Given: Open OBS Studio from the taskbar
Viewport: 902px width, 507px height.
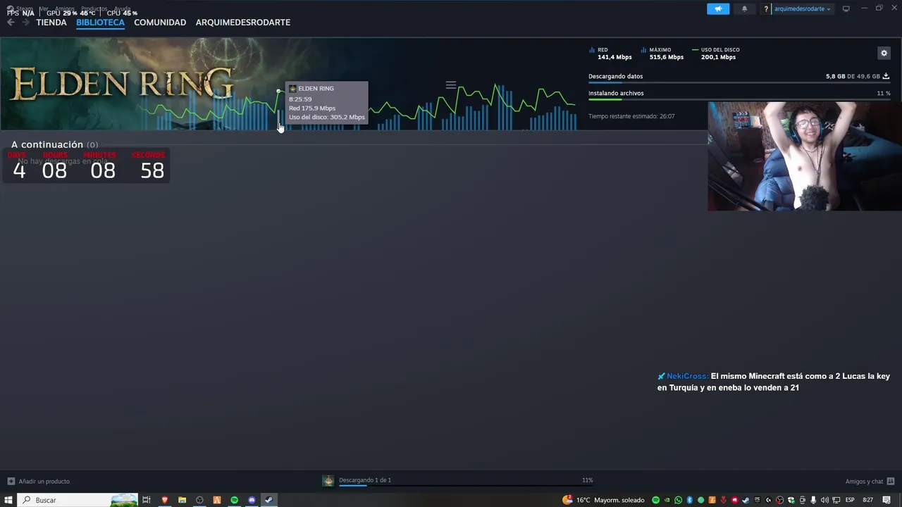Looking at the screenshot, I should [x=199, y=500].
